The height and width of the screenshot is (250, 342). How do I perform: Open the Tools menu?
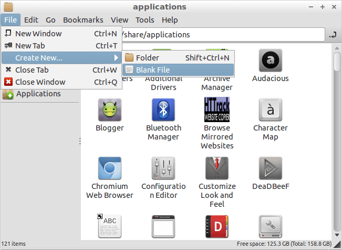pyautogui.click(x=144, y=20)
